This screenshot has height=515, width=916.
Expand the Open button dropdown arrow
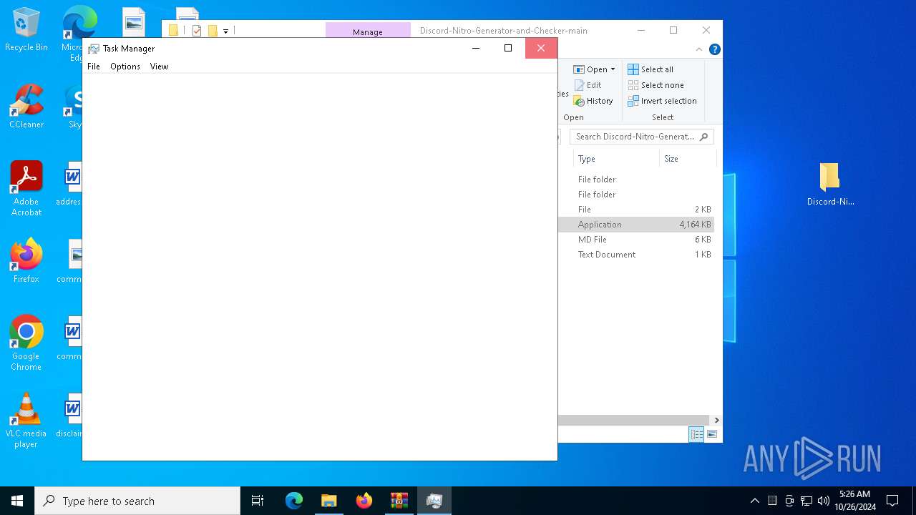point(613,69)
